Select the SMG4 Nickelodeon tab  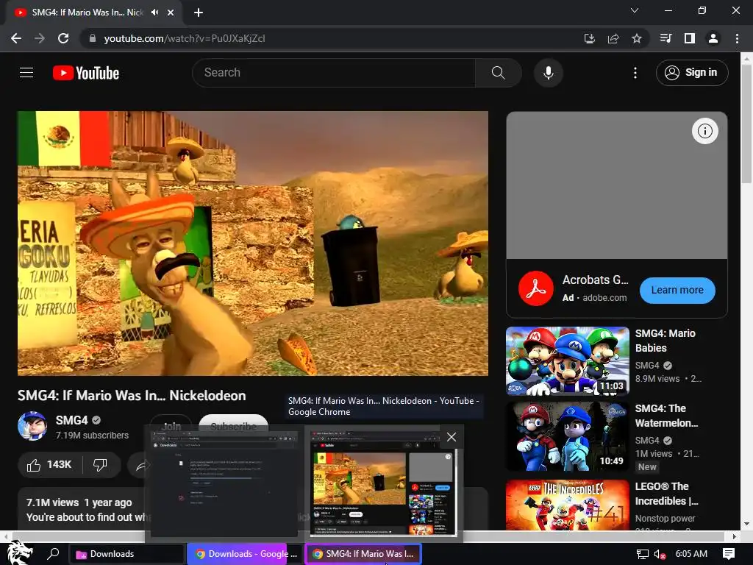(x=88, y=13)
